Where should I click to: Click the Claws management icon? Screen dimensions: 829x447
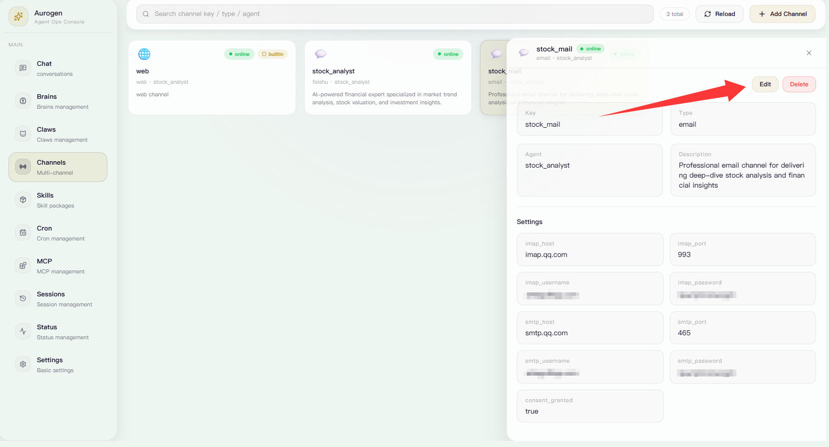23,134
